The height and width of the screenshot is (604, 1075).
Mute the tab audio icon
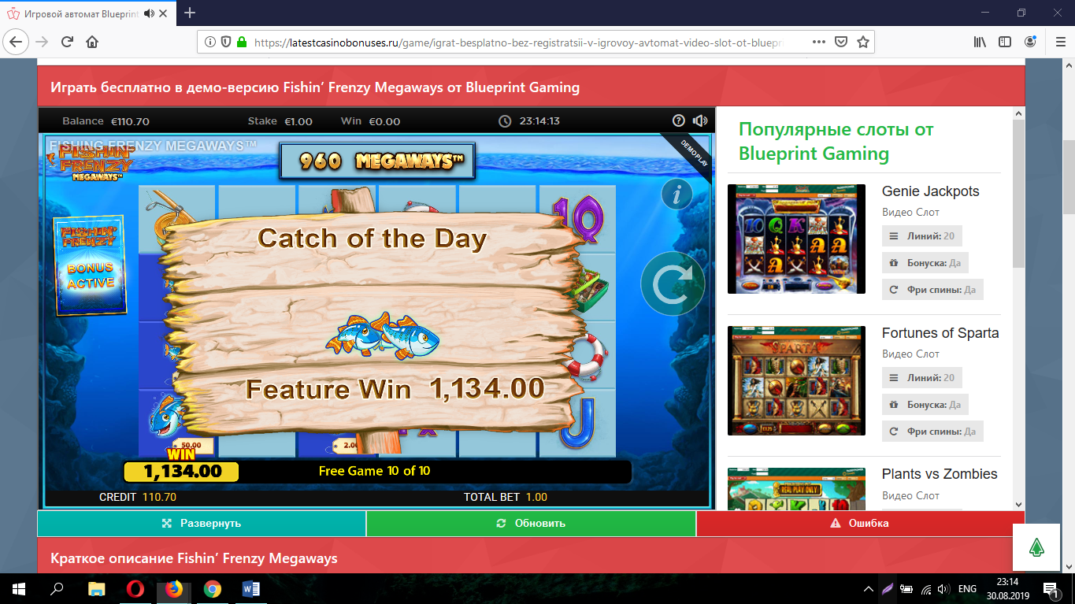pos(149,13)
